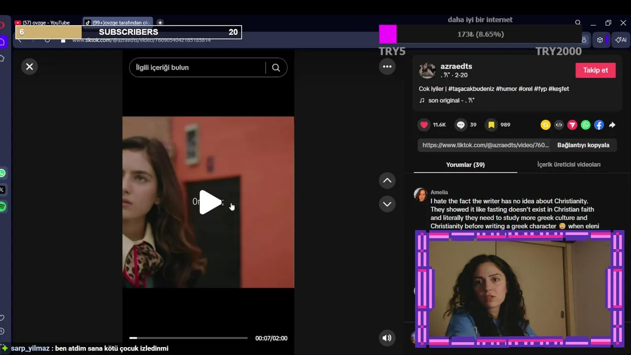The image size is (631, 355).
Task: Click the sarp_yilmaz chat message
Action: (x=89, y=348)
